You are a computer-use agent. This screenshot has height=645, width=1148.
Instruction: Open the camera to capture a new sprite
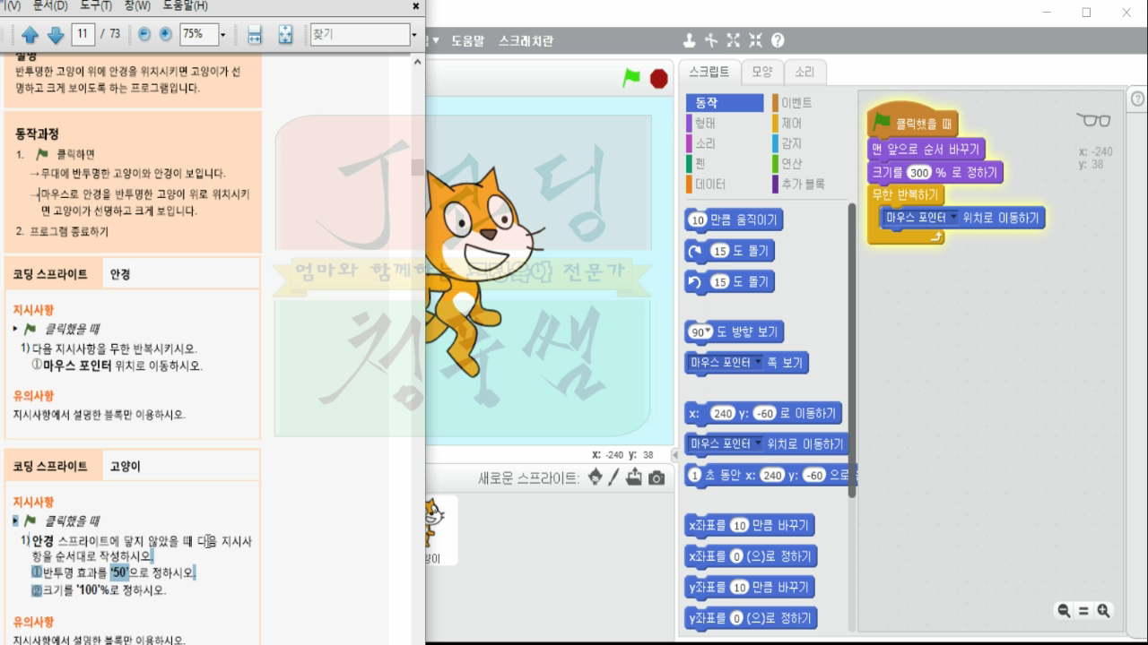pyautogui.click(x=657, y=478)
